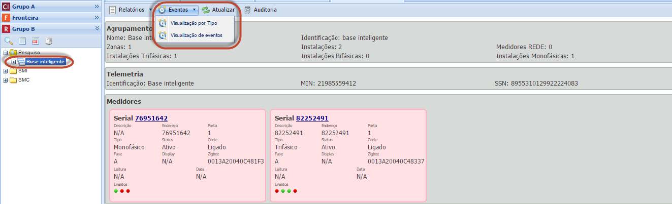Expand the Grupo A panel

[x=97, y=7]
